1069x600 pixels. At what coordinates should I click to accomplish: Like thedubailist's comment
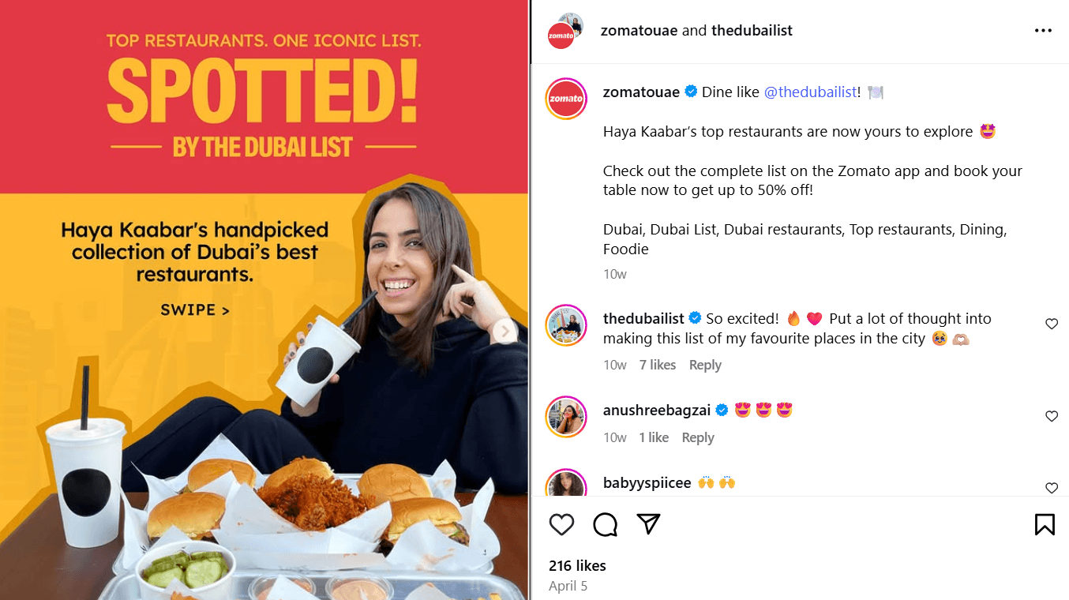pyautogui.click(x=1051, y=324)
